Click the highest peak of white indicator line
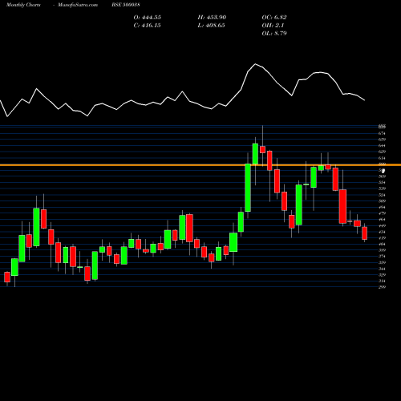Screen dimensions: 401x401 pos(255,64)
